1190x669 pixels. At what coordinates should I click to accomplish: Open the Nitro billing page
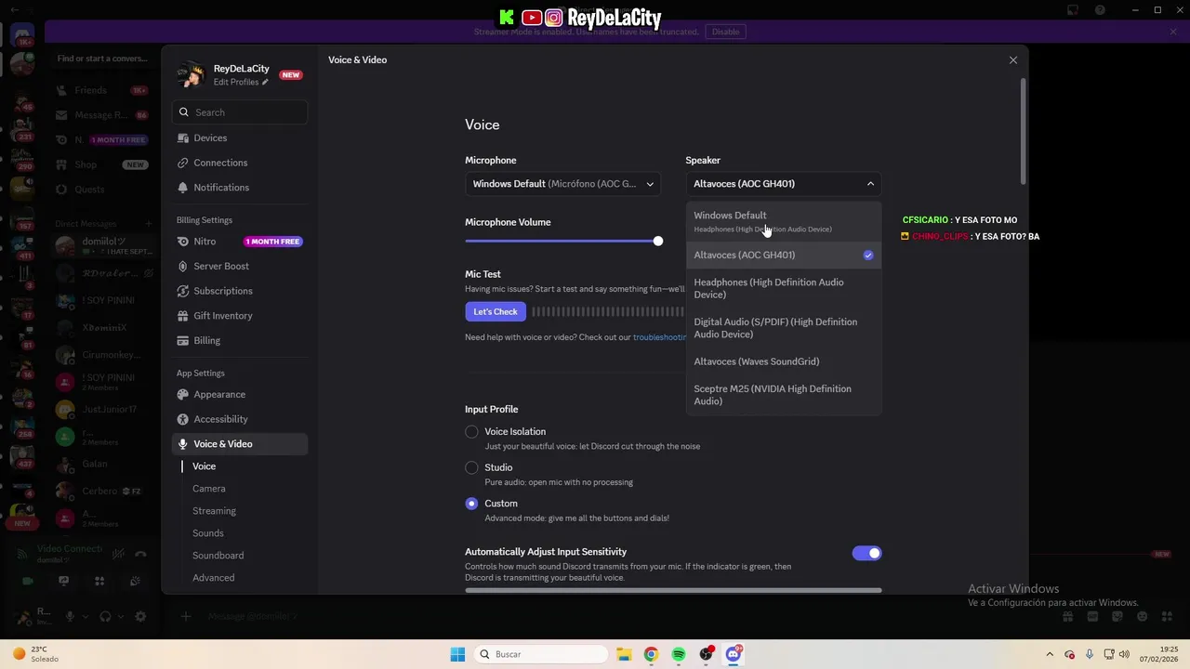[240, 242]
